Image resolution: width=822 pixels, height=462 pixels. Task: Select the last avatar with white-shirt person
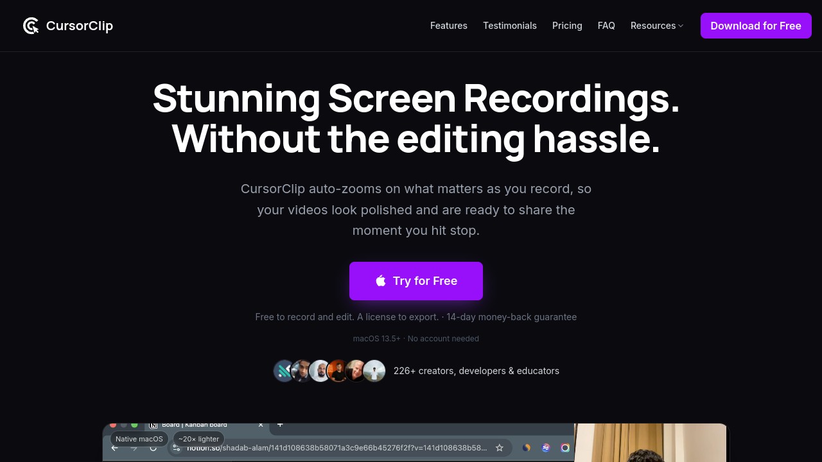tap(374, 371)
